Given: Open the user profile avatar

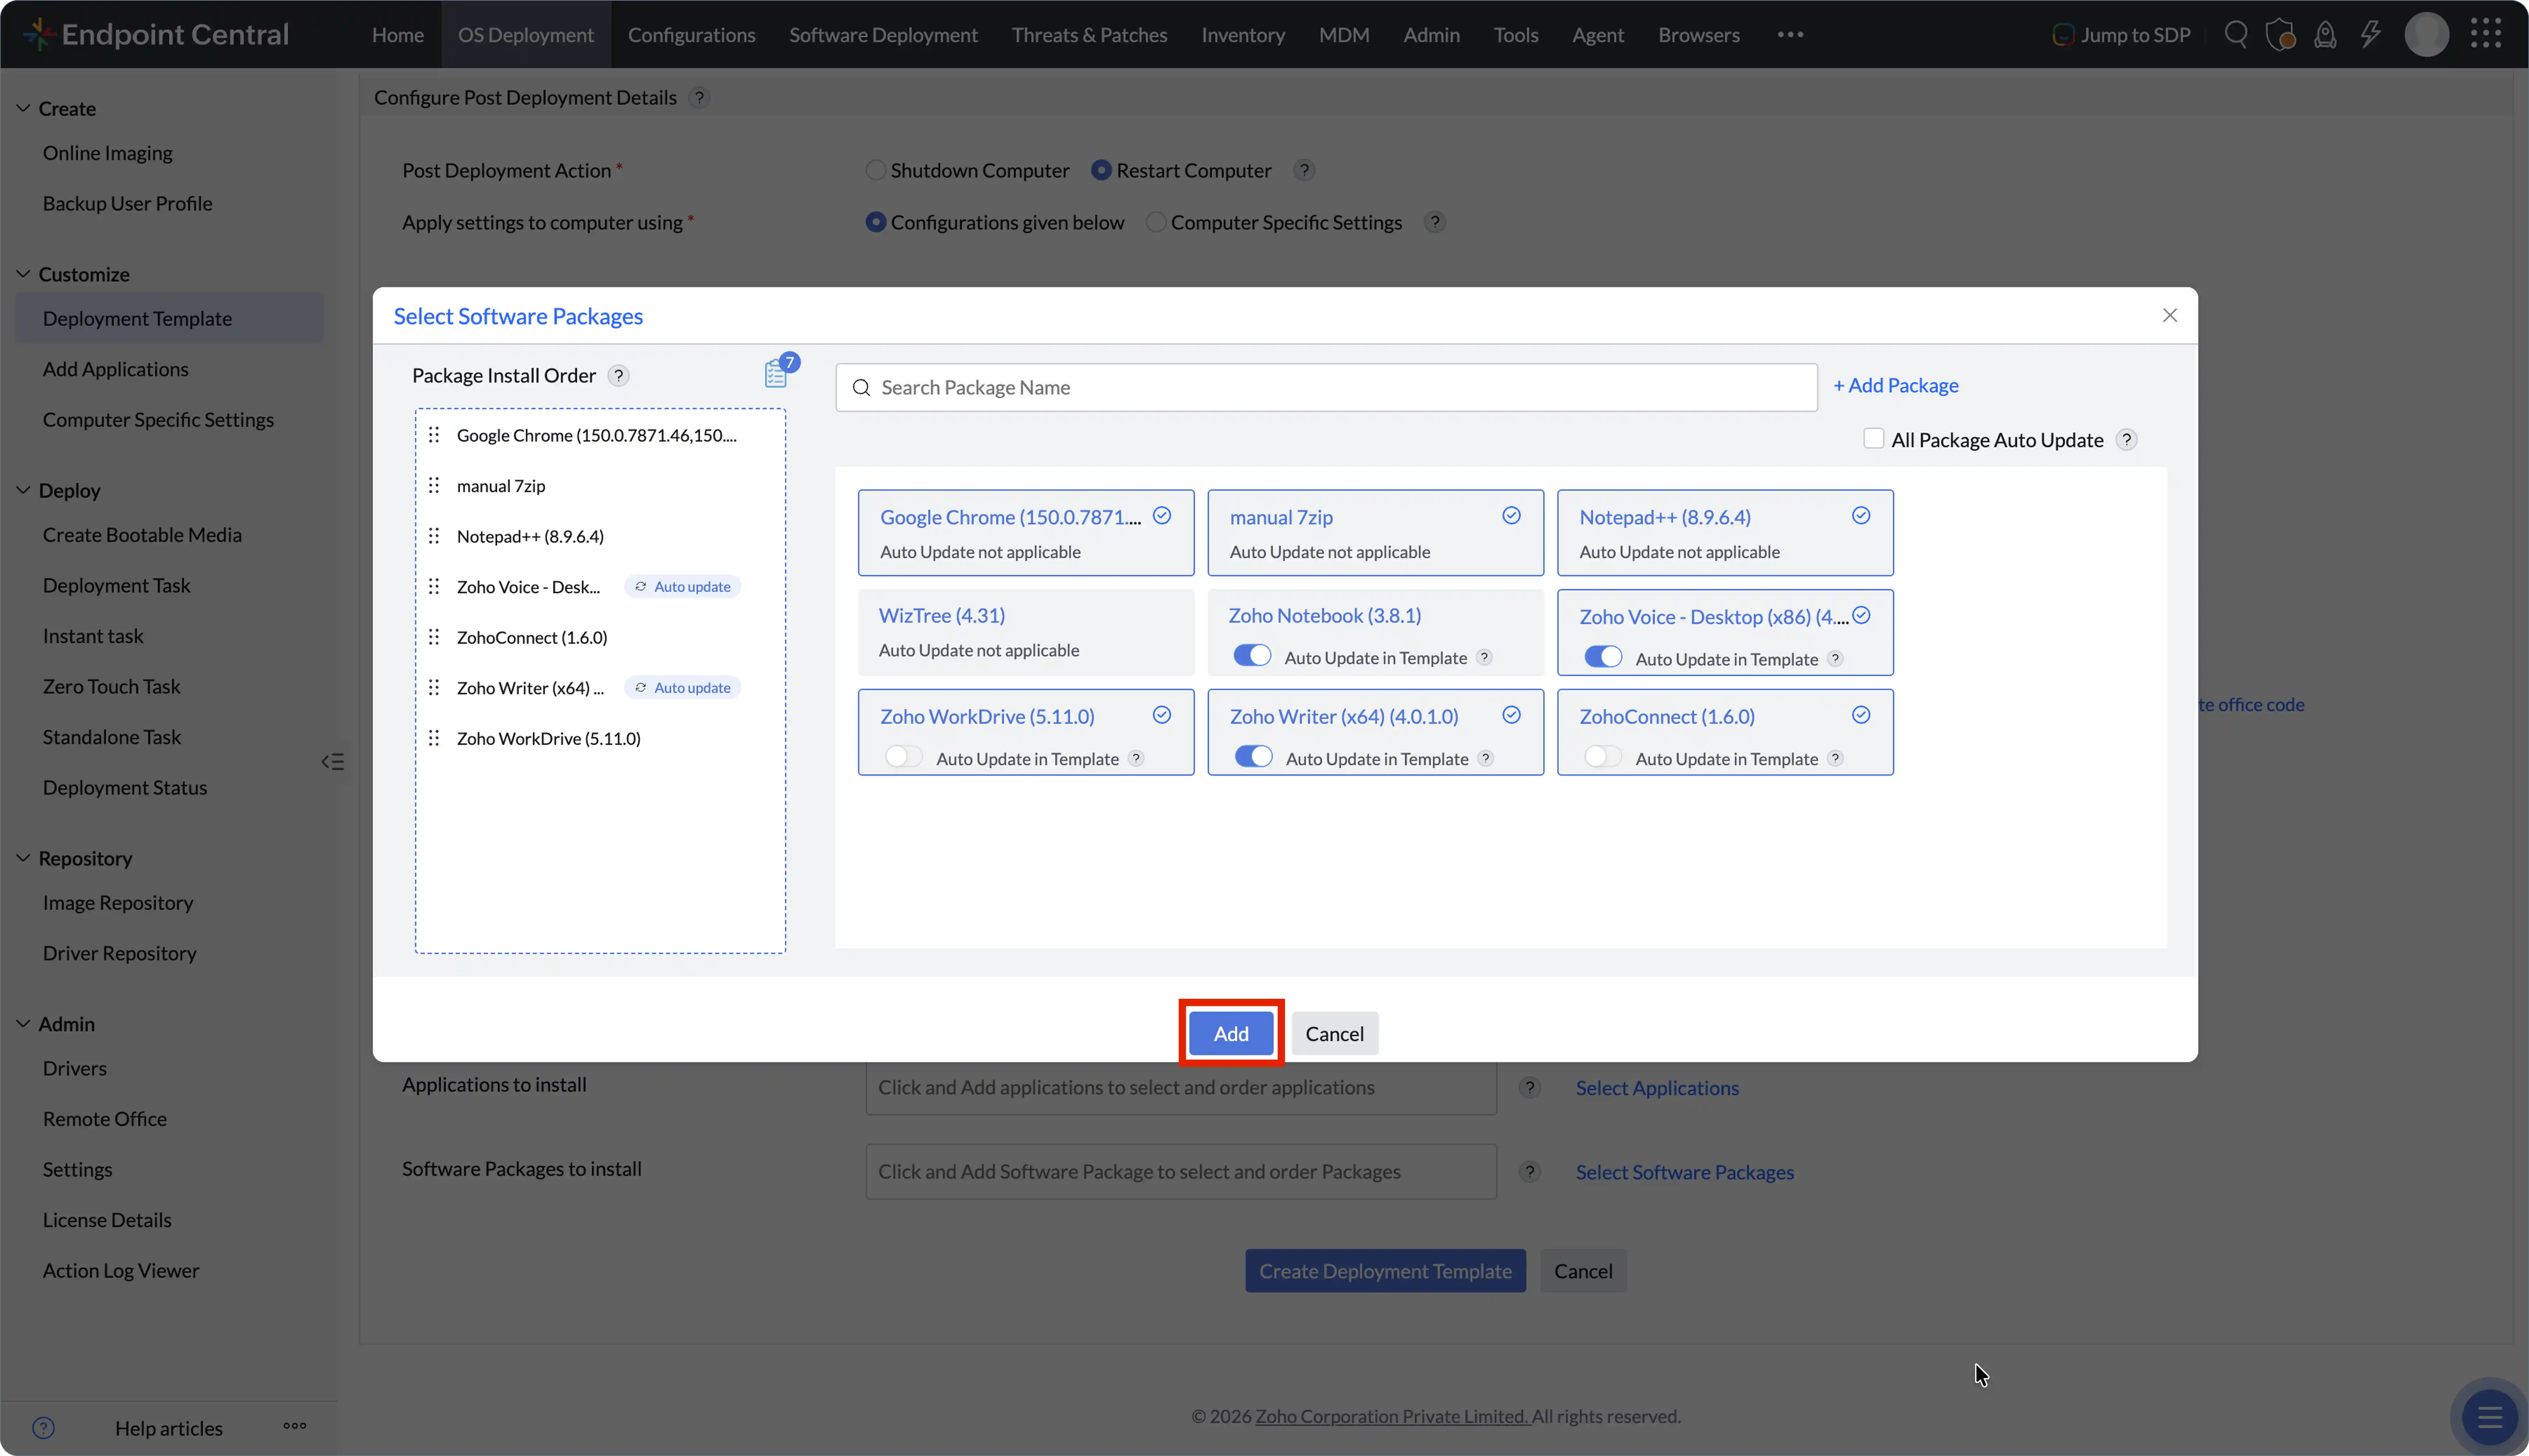Looking at the screenshot, I should click(2426, 35).
